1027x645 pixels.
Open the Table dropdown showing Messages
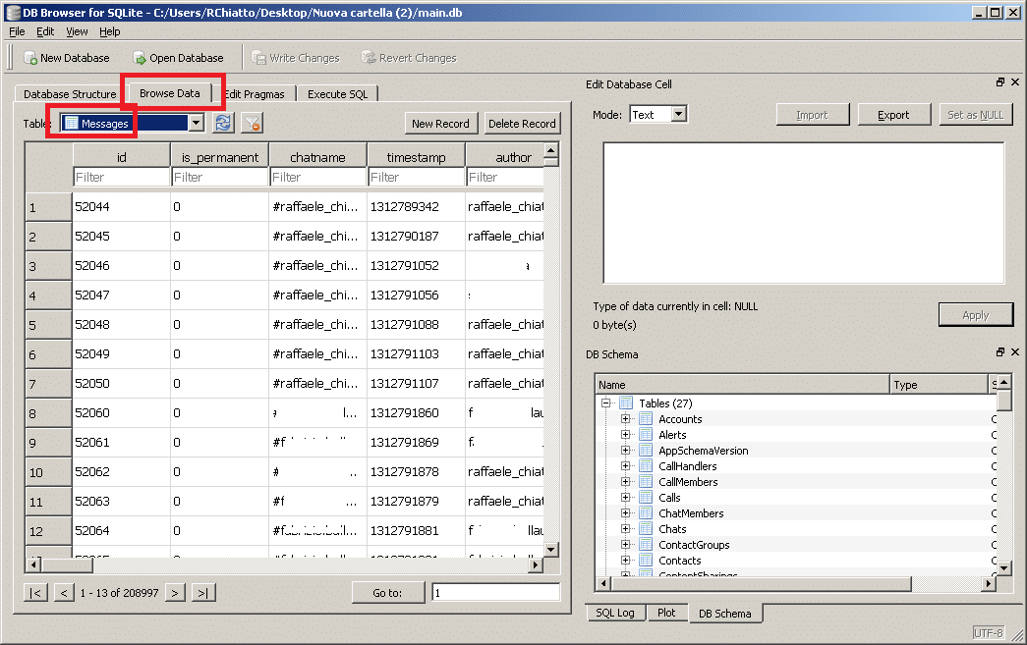196,123
